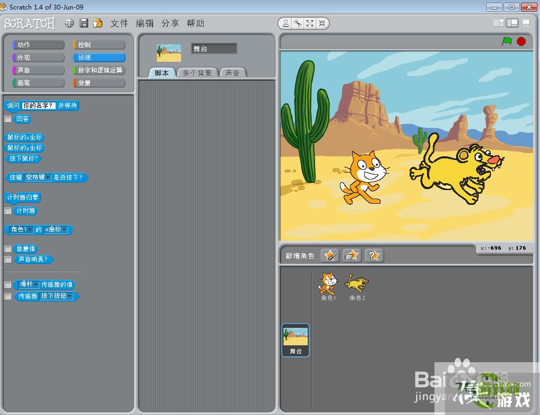The width and height of the screenshot is (540, 415).
Task: Click the yellow lion sprite on stage
Action: click(456, 169)
